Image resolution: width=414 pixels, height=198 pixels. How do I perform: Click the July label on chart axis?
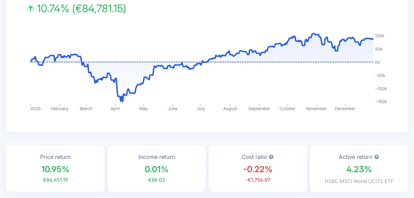[x=201, y=109]
